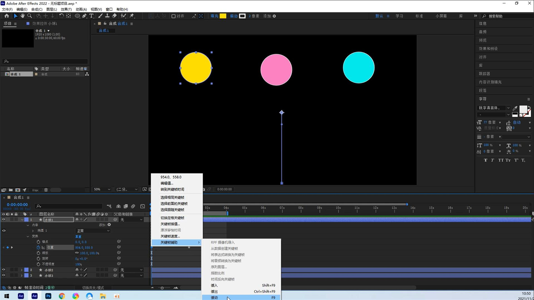Image resolution: width=534 pixels, height=300 pixels.
Task: Open the 50% magnification dropdown
Action: point(102,189)
